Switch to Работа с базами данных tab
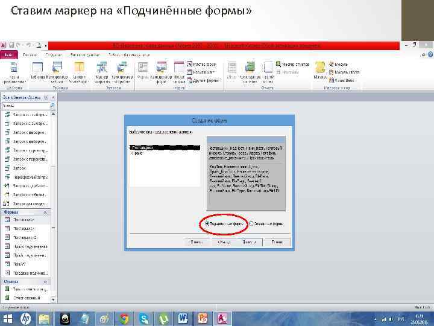 point(128,55)
